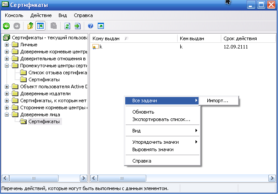The width and height of the screenshot is (278, 194).
Task: Open the Справка menu in menu bar
Action: point(83,15)
